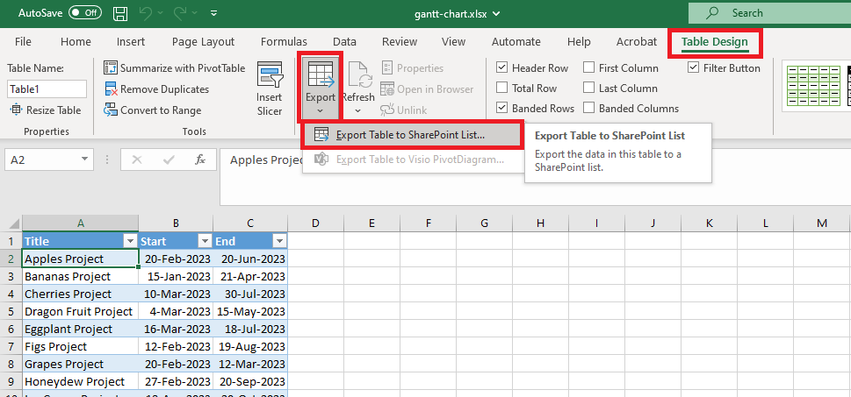Click the Unlink icon
The height and width of the screenshot is (397, 851).
pyautogui.click(x=387, y=110)
